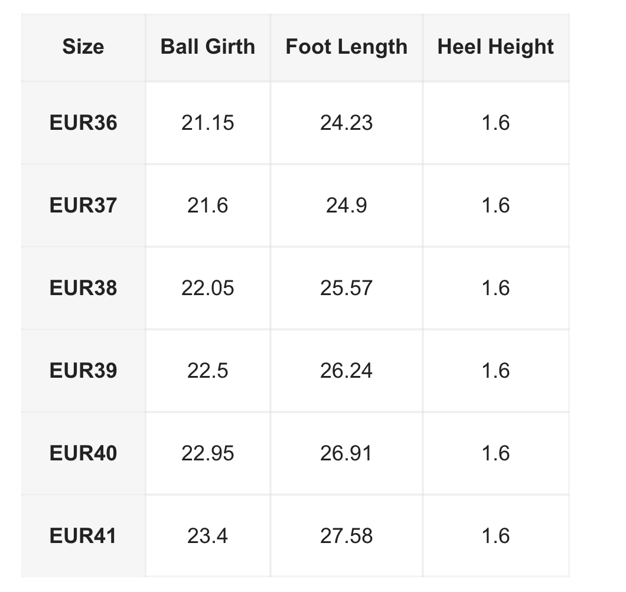Select the EUR41 size row label

point(83,536)
